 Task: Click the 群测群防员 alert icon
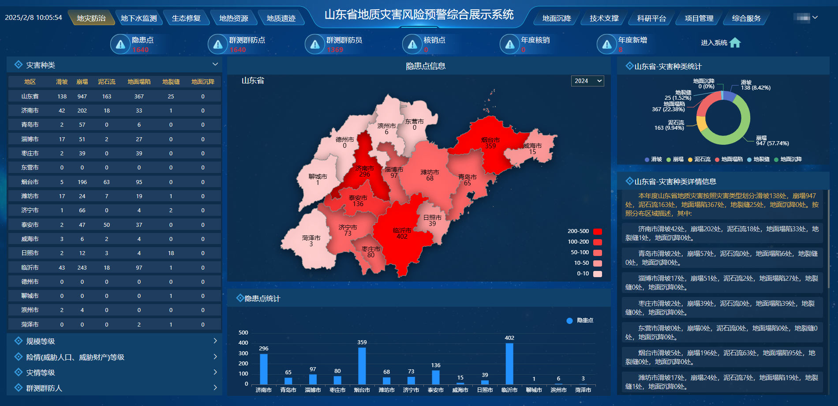[315, 44]
